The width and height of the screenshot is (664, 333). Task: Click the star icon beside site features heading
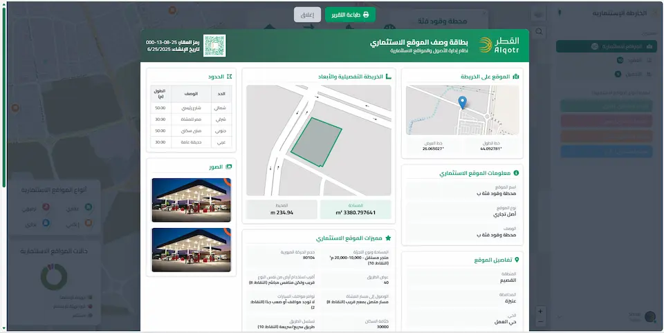click(x=388, y=237)
